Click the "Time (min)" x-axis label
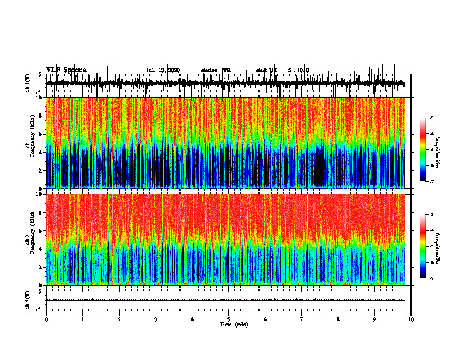 [234, 325]
